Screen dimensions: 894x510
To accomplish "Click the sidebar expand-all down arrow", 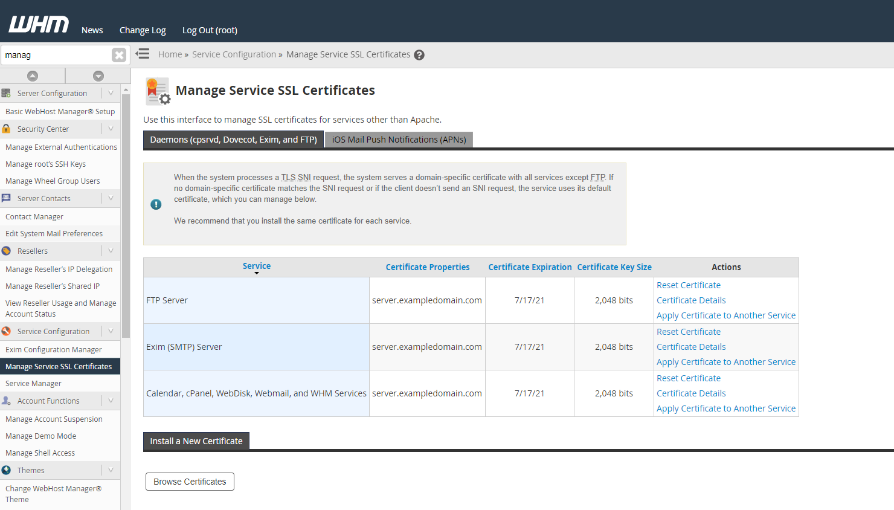I will click(x=98, y=76).
